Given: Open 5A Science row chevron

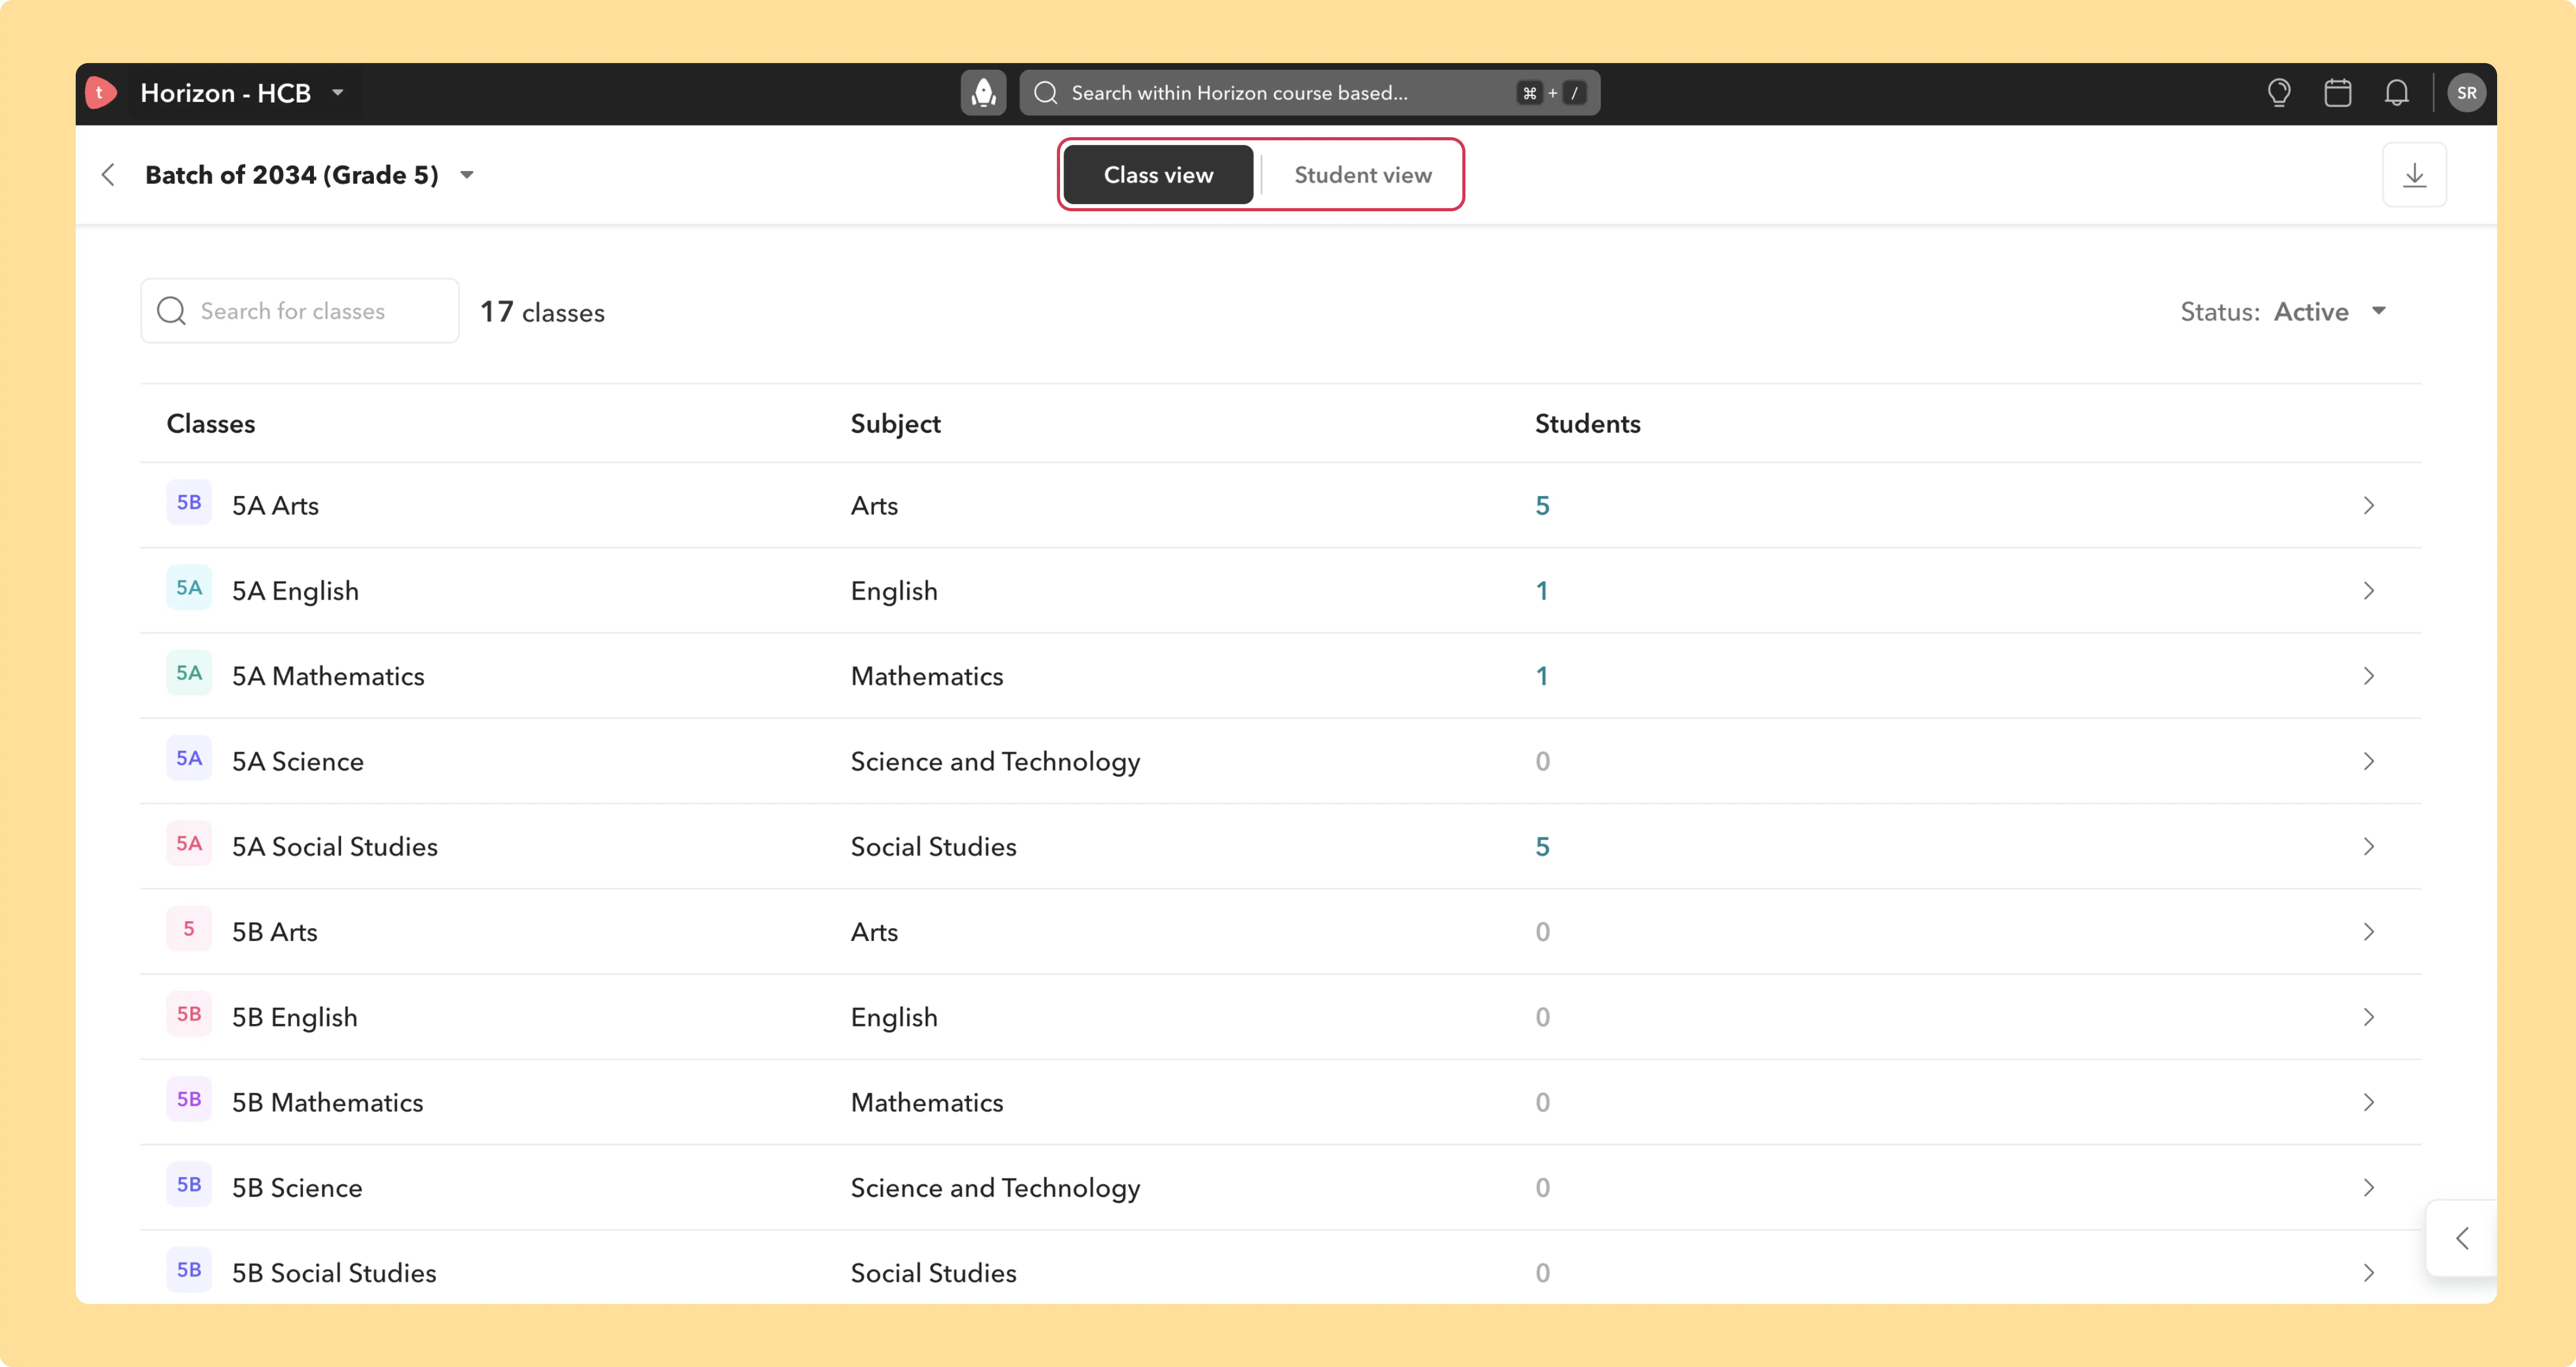Looking at the screenshot, I should point(2369,762).
